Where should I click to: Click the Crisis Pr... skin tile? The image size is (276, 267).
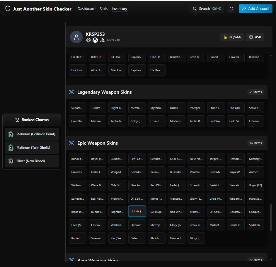[x=216, y=198]
